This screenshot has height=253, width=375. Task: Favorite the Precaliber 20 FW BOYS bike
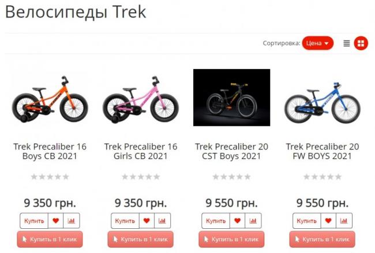tap(328, 221)
